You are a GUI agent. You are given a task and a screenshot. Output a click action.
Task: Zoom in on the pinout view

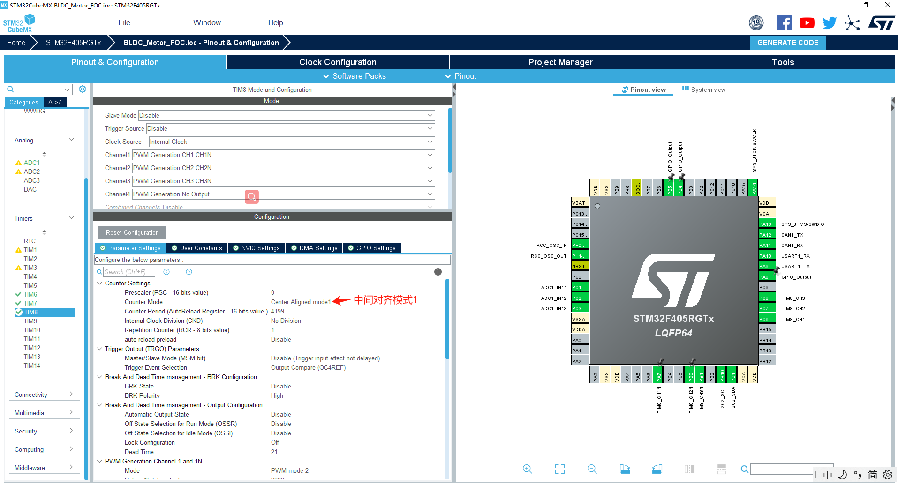(528, 469)
